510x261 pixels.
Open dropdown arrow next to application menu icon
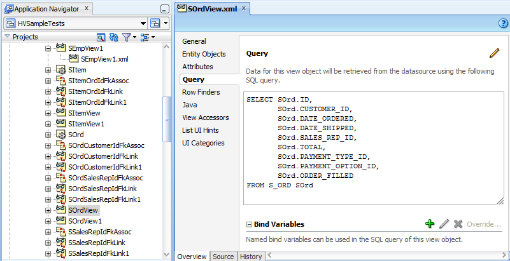coord(166,23)
